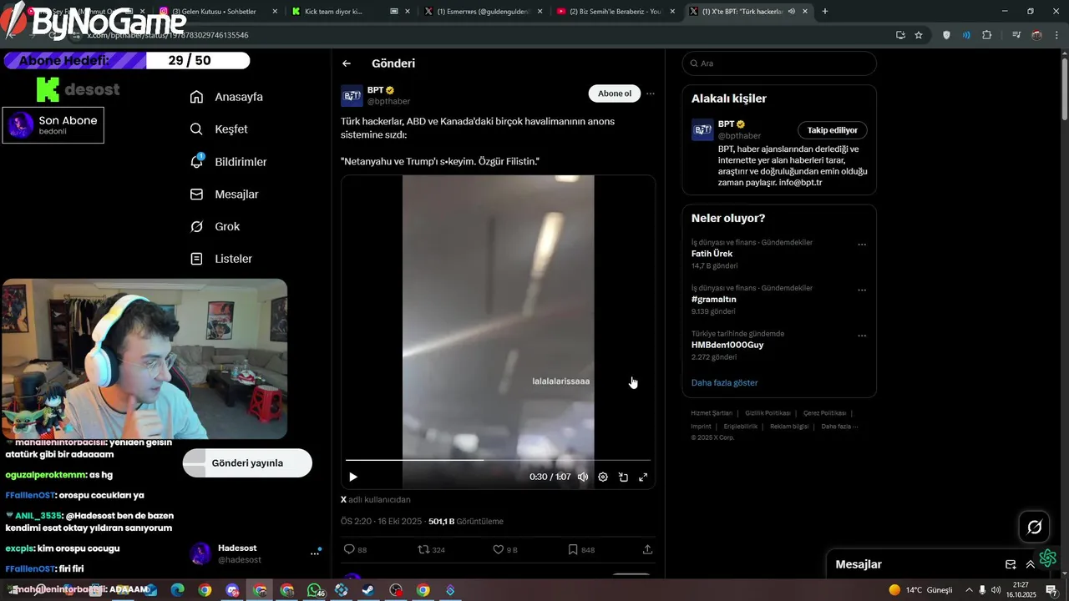The width and height of the screenshot is (1069, 601).
Task: Open Listeler in the sidebar
Action: click(x=220, y=259)
